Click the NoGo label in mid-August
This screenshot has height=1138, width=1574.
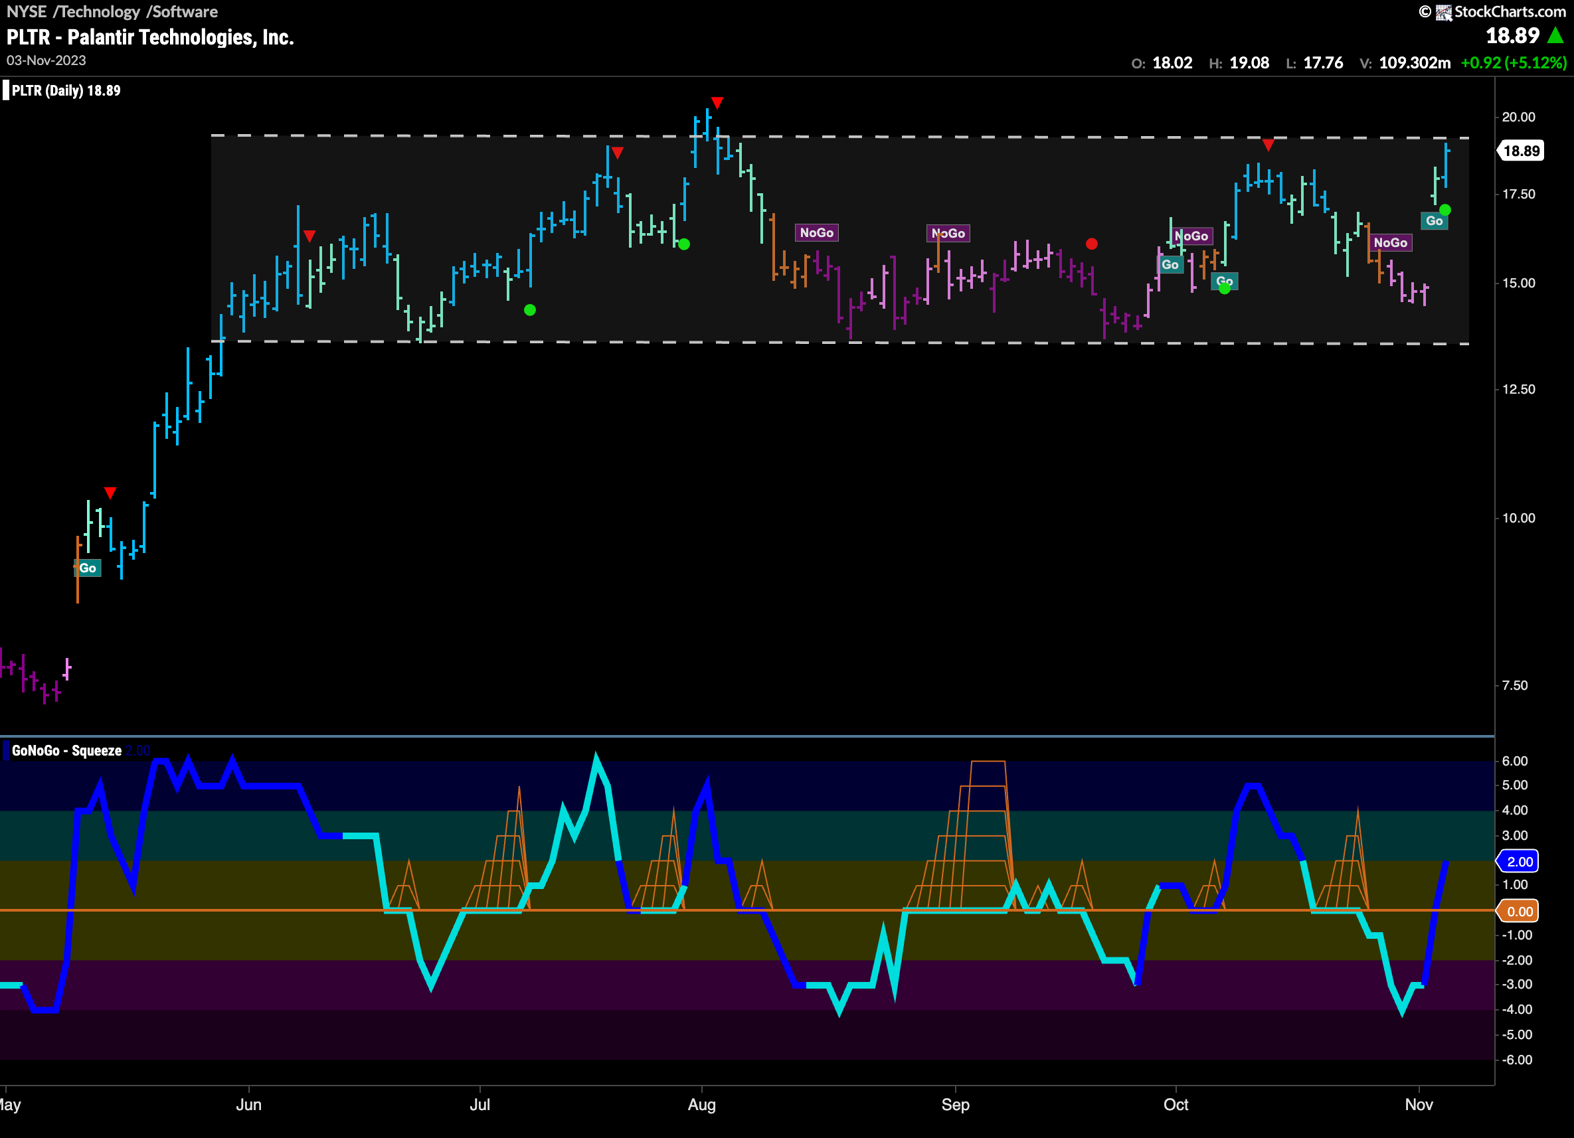(x=816, y=232)
